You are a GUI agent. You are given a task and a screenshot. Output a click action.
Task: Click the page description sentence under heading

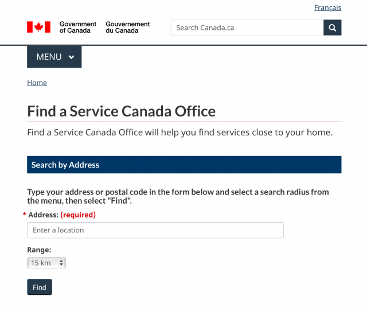(x=179, y=133)
